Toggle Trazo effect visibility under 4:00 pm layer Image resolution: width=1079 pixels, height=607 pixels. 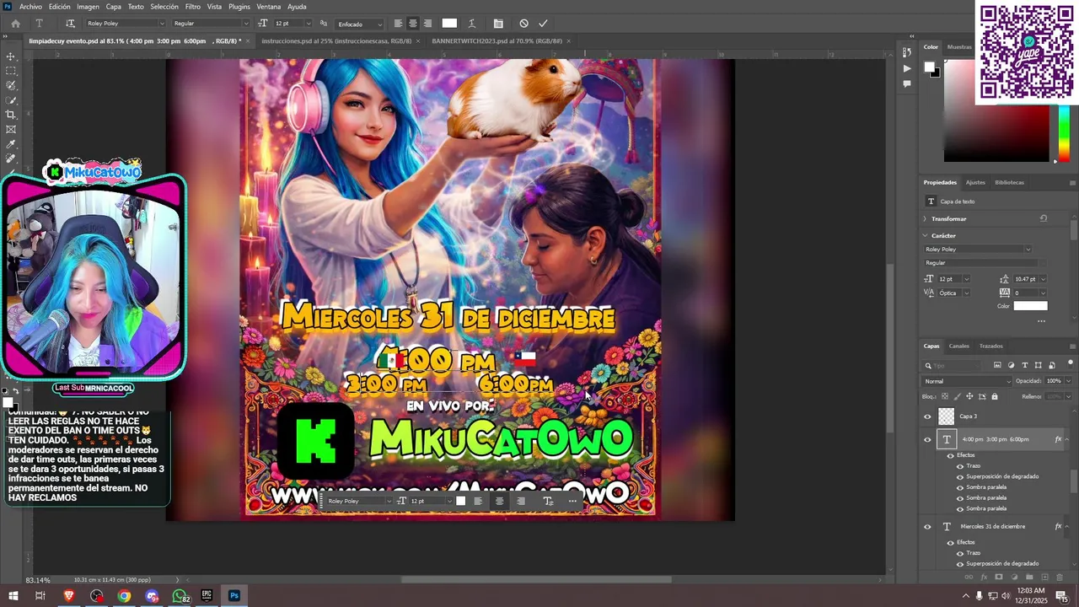click(x=959, y=466)
